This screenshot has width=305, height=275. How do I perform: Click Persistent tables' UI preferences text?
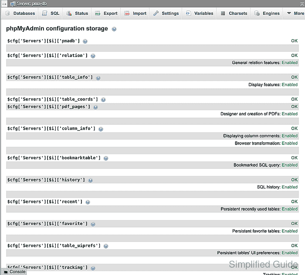click(x=249, y=253)
